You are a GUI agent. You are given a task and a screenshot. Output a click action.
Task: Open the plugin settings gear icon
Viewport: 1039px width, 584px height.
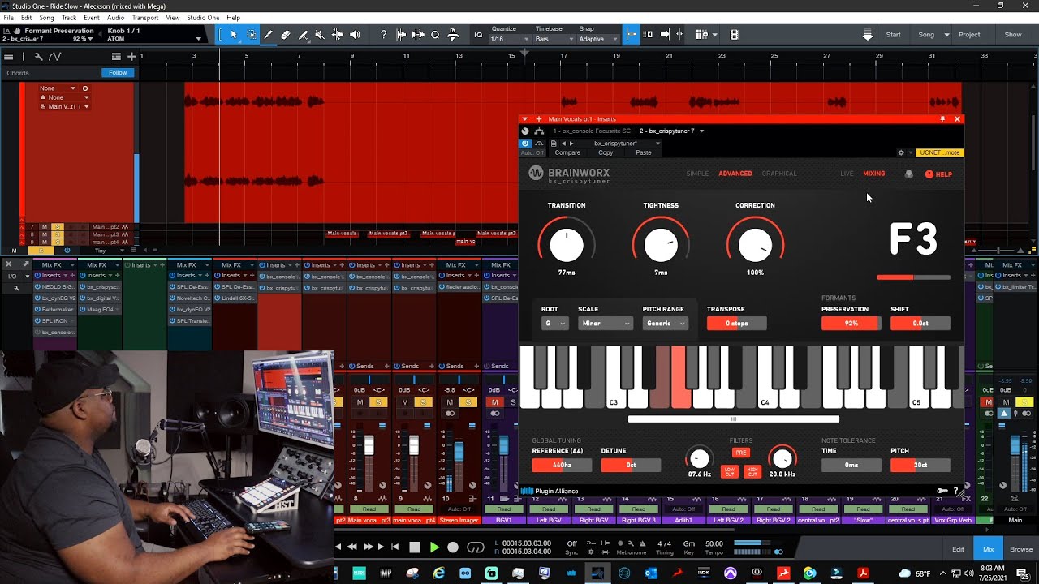901,152
